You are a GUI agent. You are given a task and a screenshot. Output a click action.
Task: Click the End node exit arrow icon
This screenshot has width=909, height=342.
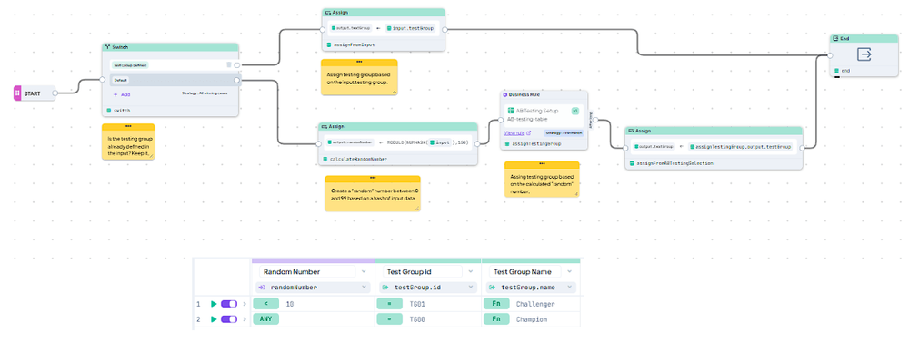(x=864, y=54)
